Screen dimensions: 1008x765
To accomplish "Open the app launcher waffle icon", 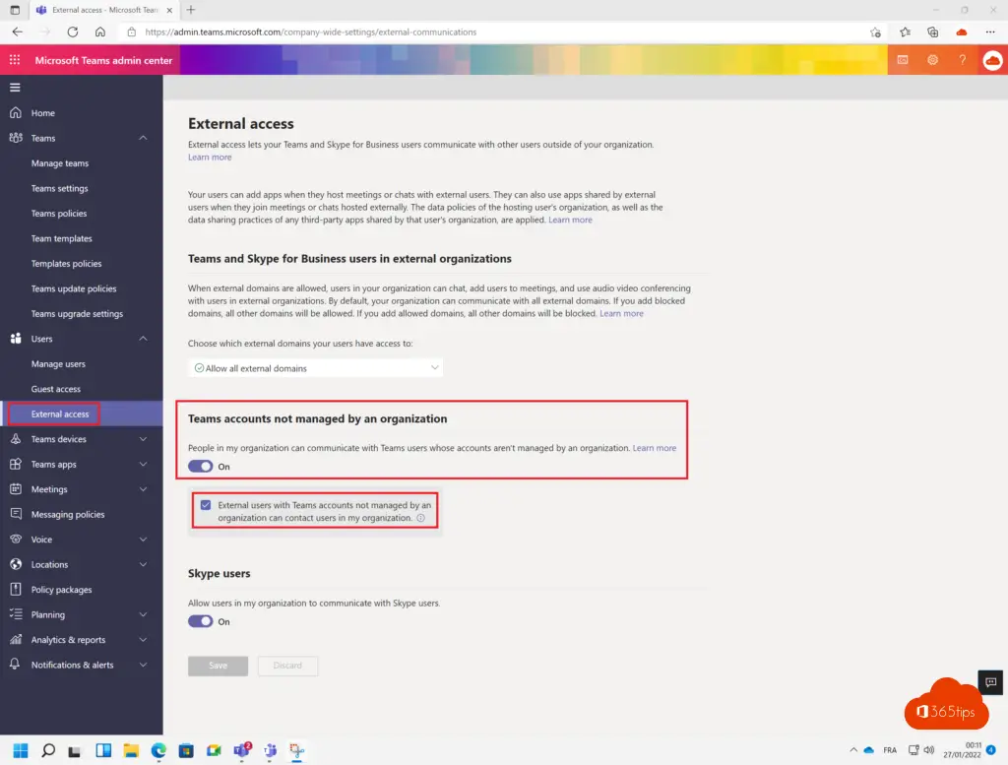I will (x=15, y=60).
